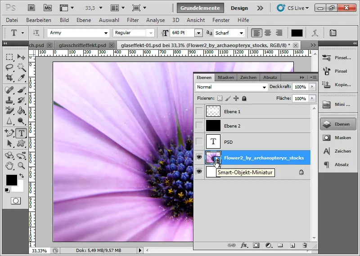The width and height of the screenshot is (360, 256).
Task: Click text color swatch in options bar
Action: (297, 33)
